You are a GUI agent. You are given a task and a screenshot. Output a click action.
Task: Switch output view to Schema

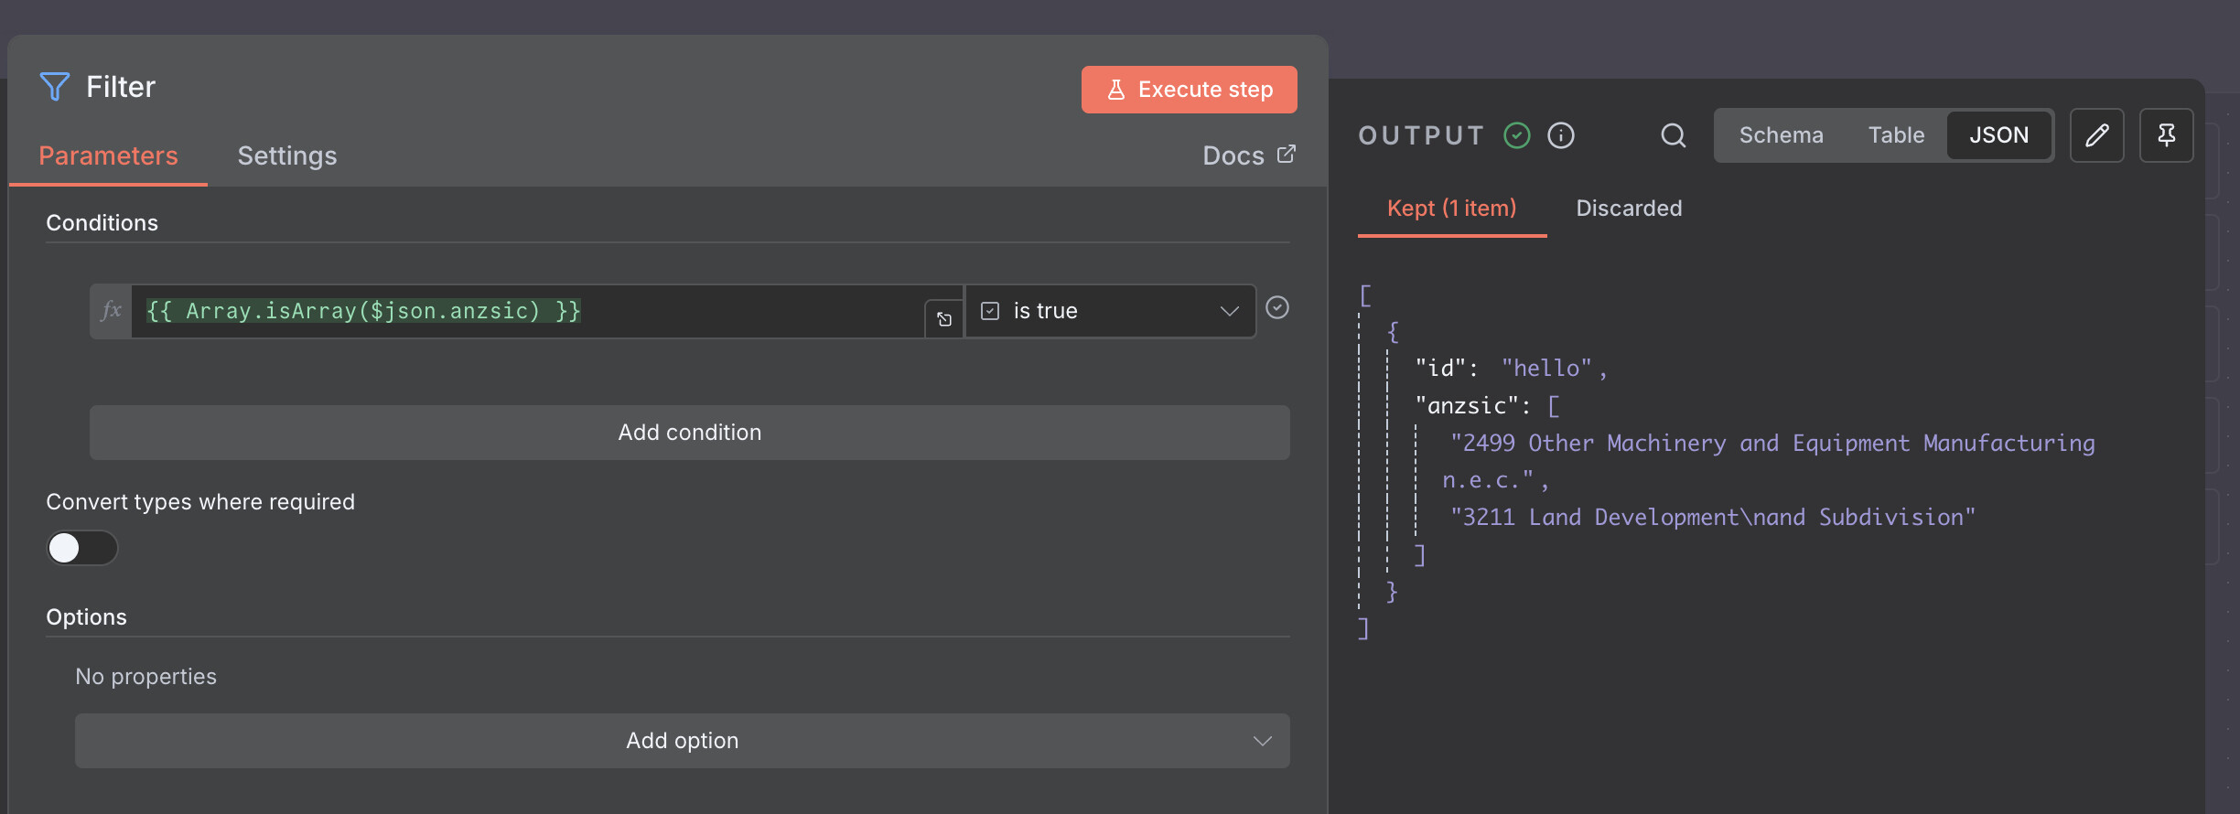click(x=1781, y=135)
